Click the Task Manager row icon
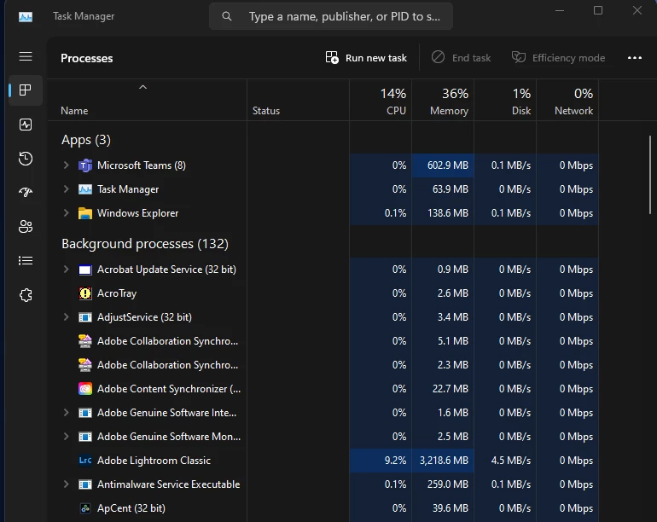657x522 pixels. (x=85, y=189)
